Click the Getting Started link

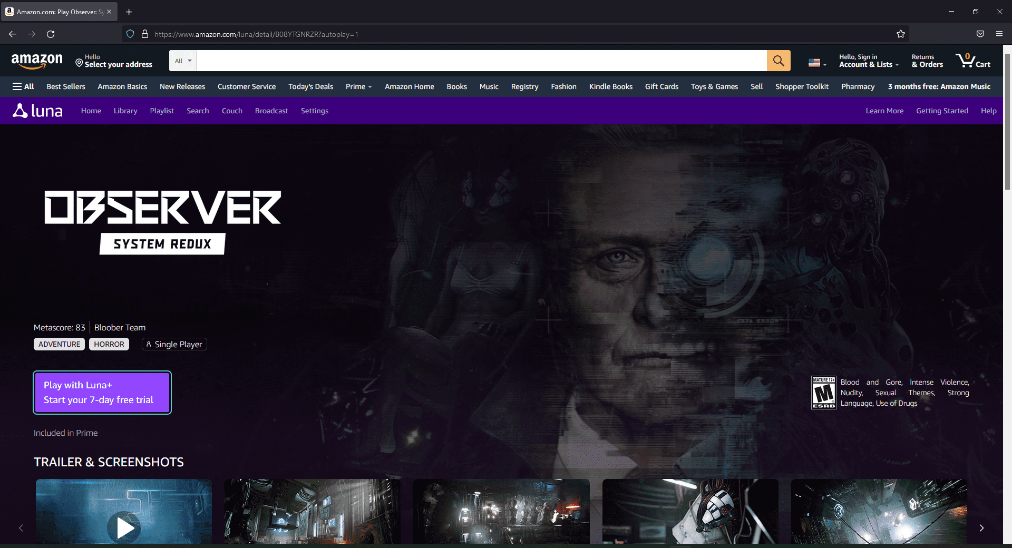[942, 111]
